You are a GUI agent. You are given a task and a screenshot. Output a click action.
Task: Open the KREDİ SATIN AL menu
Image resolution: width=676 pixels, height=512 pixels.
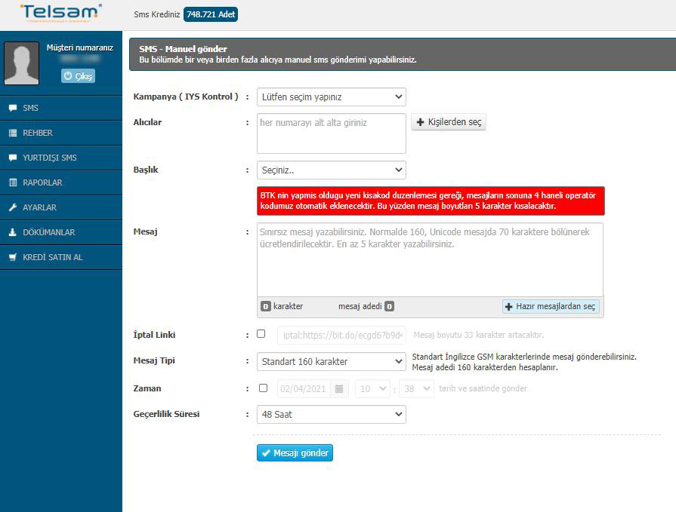61,257
